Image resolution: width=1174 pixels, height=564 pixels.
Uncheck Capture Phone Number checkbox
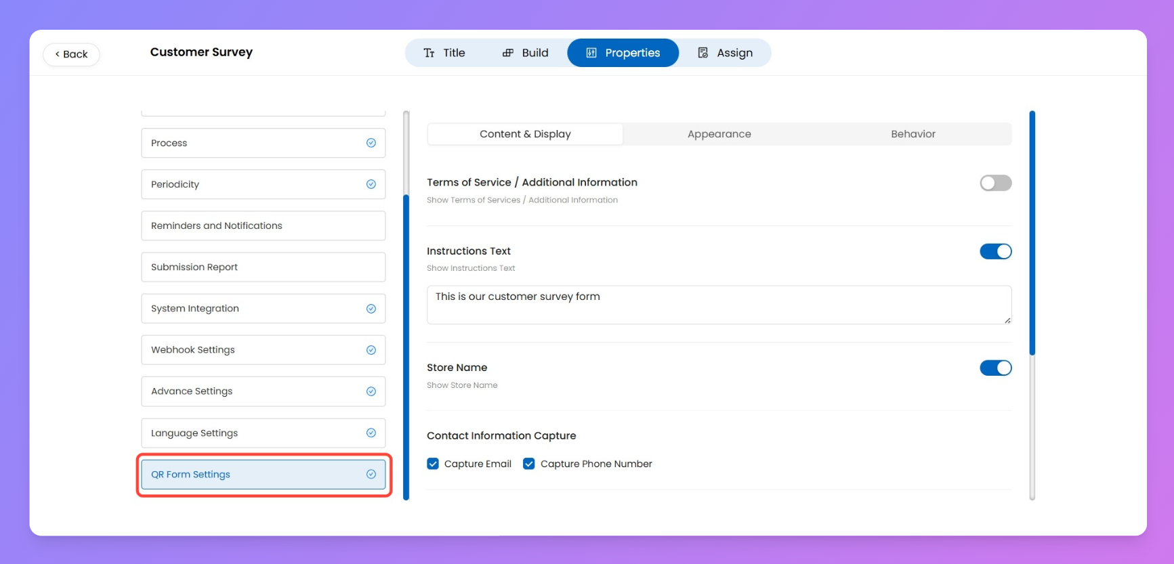click(x=529, y=464)
